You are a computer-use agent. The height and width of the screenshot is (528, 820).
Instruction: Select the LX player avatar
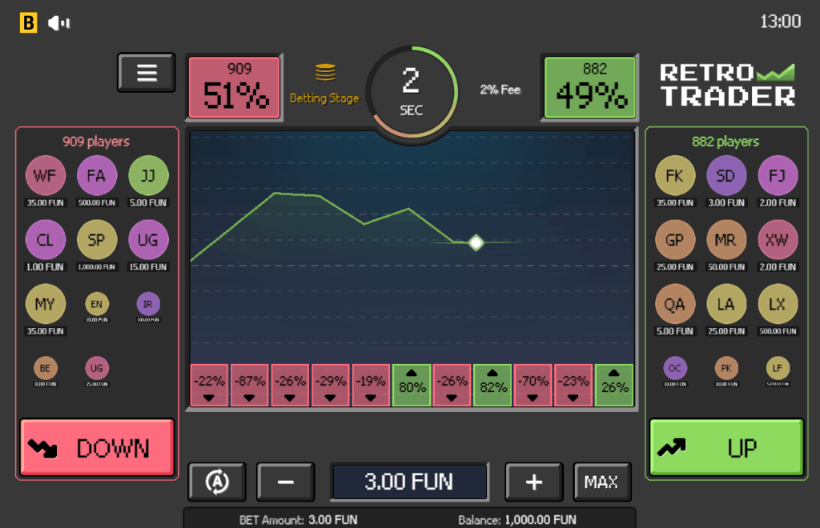point(778,304)
